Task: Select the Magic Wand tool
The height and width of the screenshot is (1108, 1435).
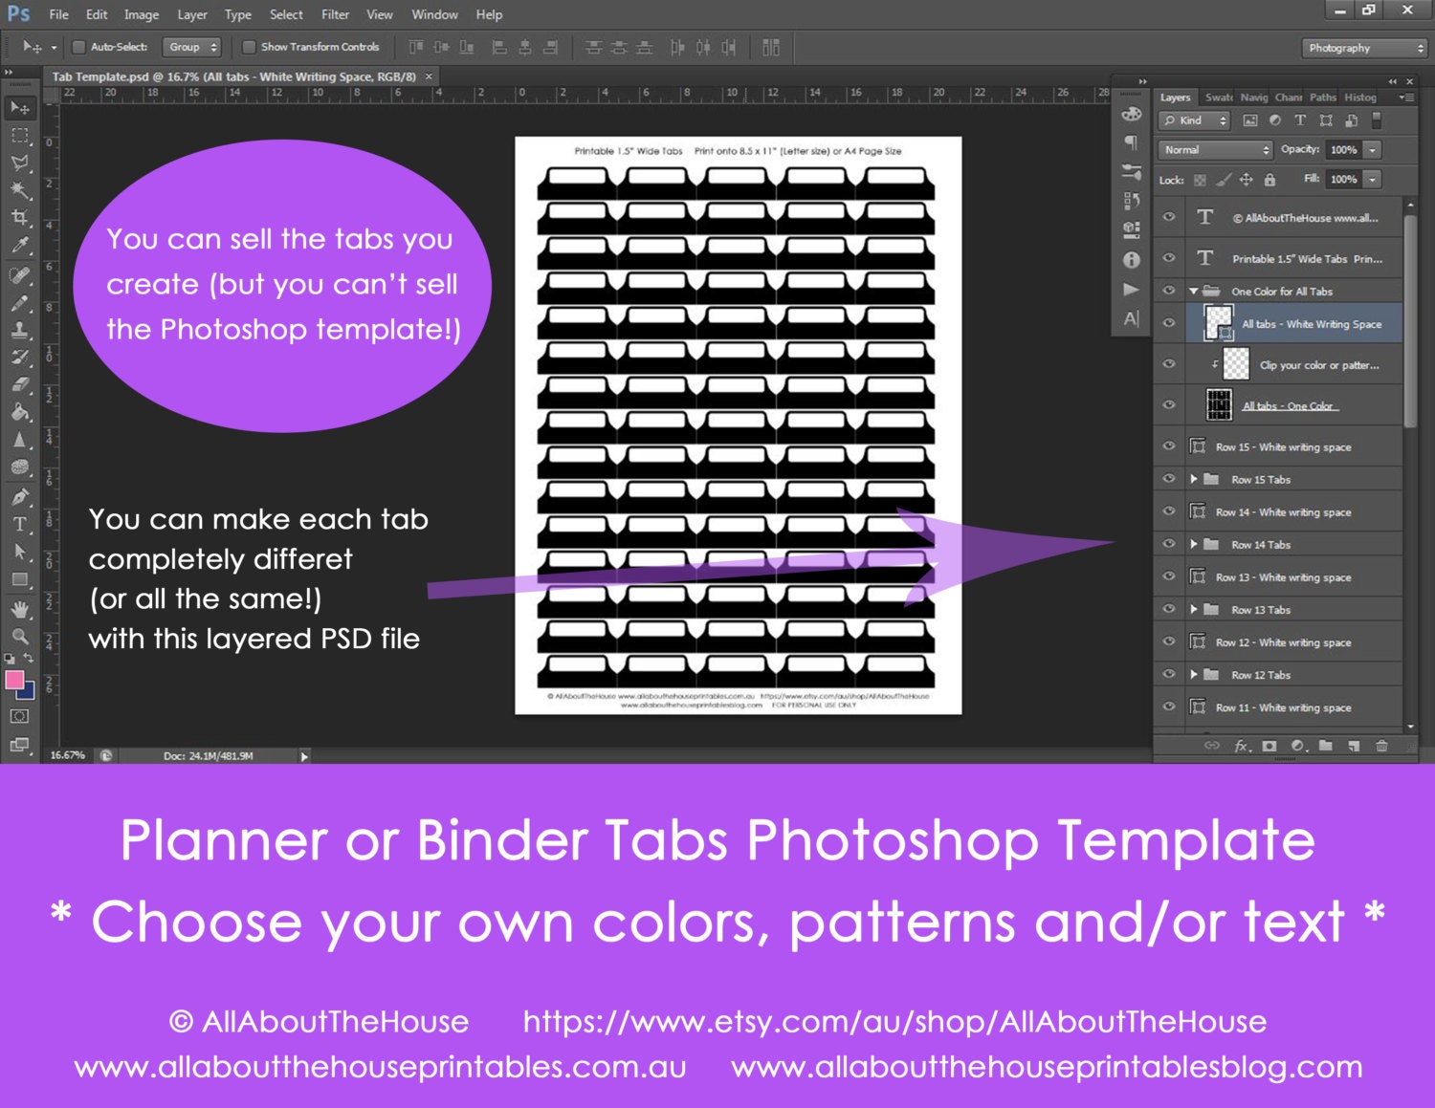Action: (20, 191)
